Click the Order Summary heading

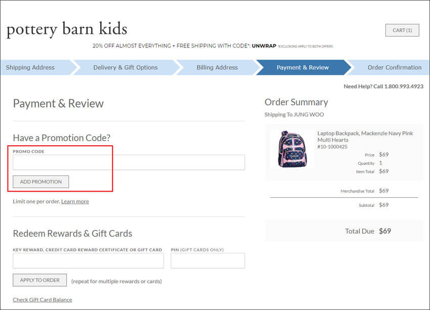(x=296, y=102)
